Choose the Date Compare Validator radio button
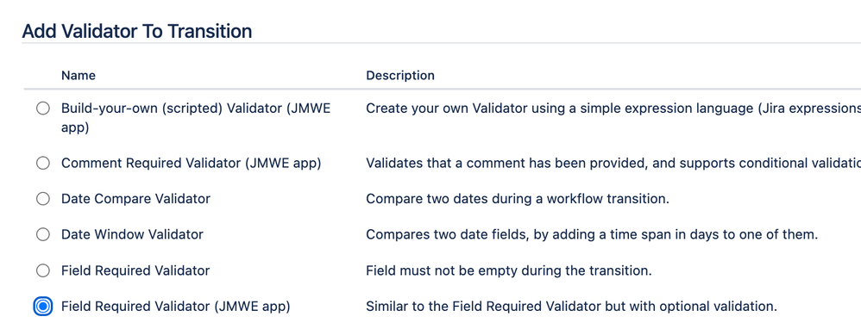 coord(43,198)
